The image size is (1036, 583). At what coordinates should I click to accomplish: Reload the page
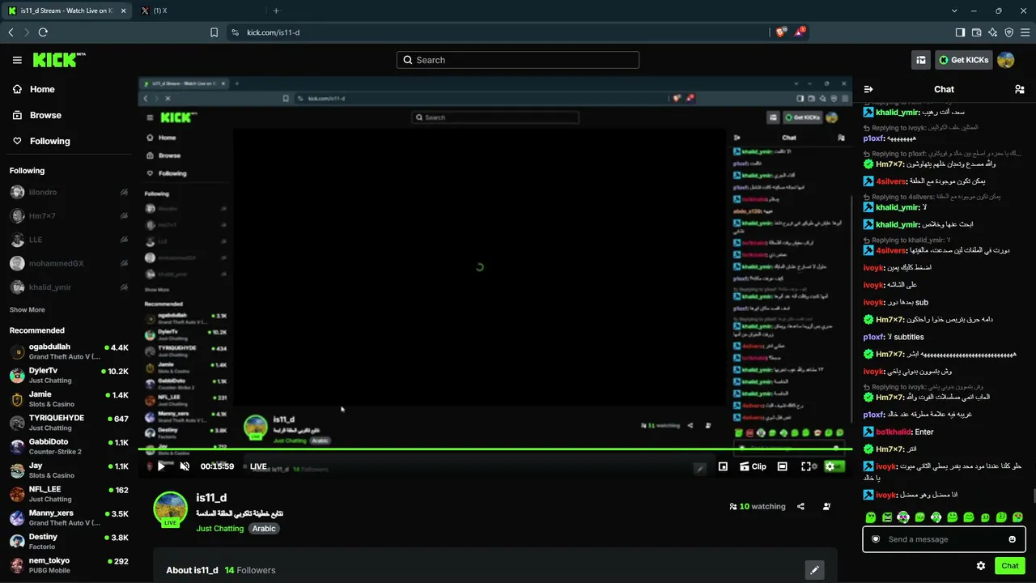pyautogui.click(x=43, y=32)
